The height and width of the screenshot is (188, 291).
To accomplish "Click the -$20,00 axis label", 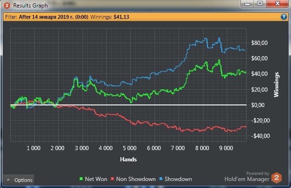I will (261, 121).
